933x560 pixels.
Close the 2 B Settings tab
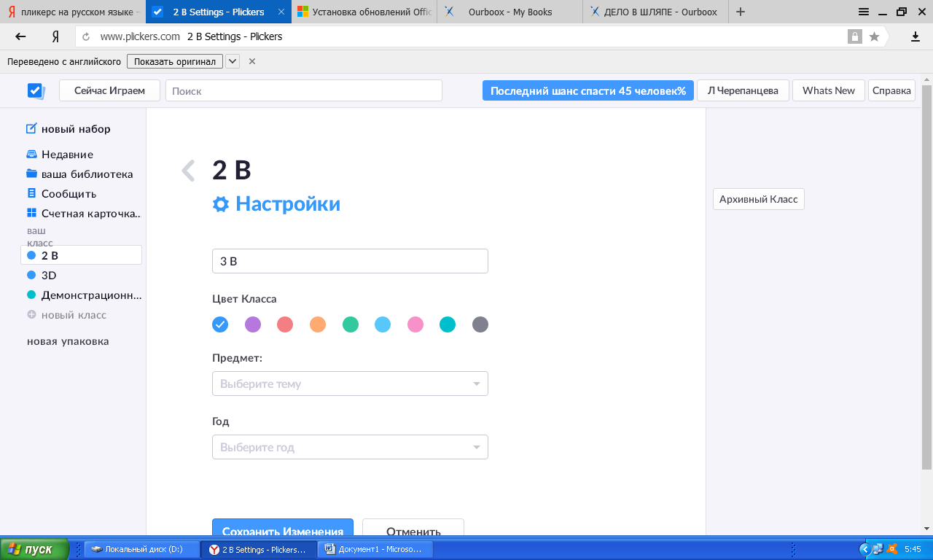(281, 12)
